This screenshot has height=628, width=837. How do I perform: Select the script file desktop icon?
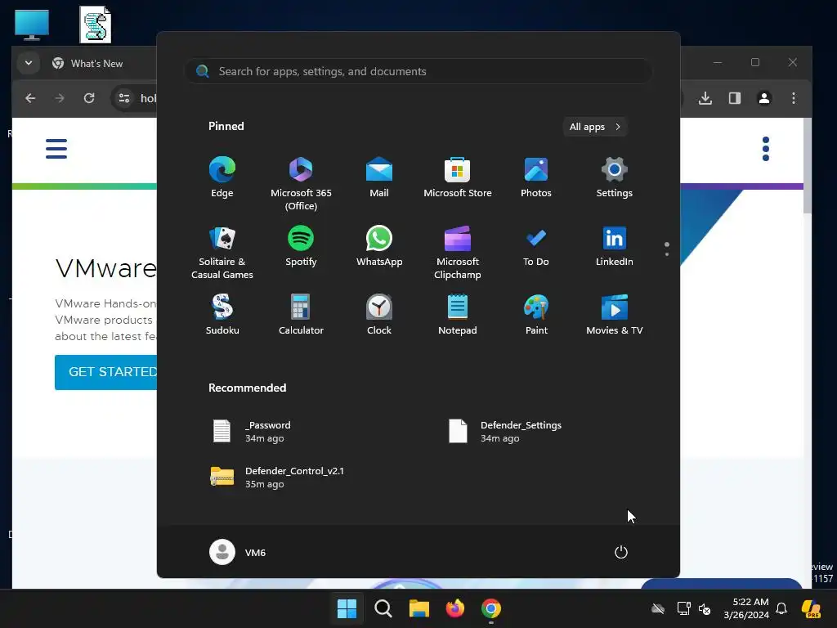click(96, 25)
